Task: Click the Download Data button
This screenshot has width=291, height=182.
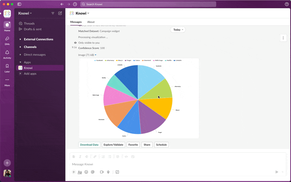Action: click(x=89, y=145)
